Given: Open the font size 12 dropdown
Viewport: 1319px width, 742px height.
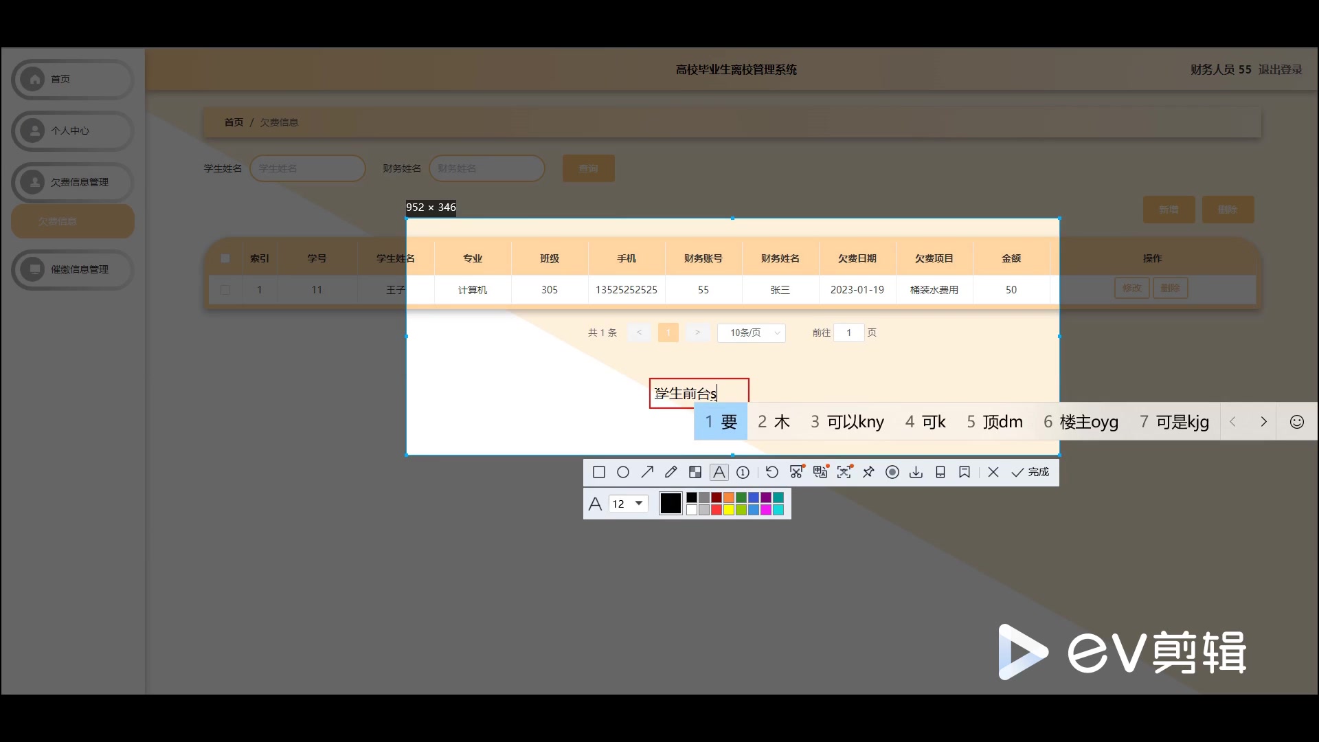Looking at the screenshot, I should [x=629, y=504].
